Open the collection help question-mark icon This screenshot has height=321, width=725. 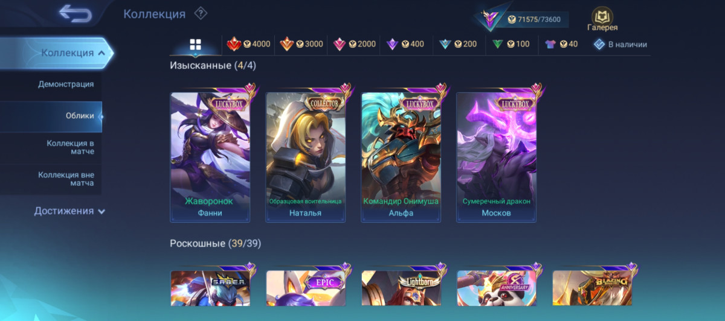(x=201, y=13)
